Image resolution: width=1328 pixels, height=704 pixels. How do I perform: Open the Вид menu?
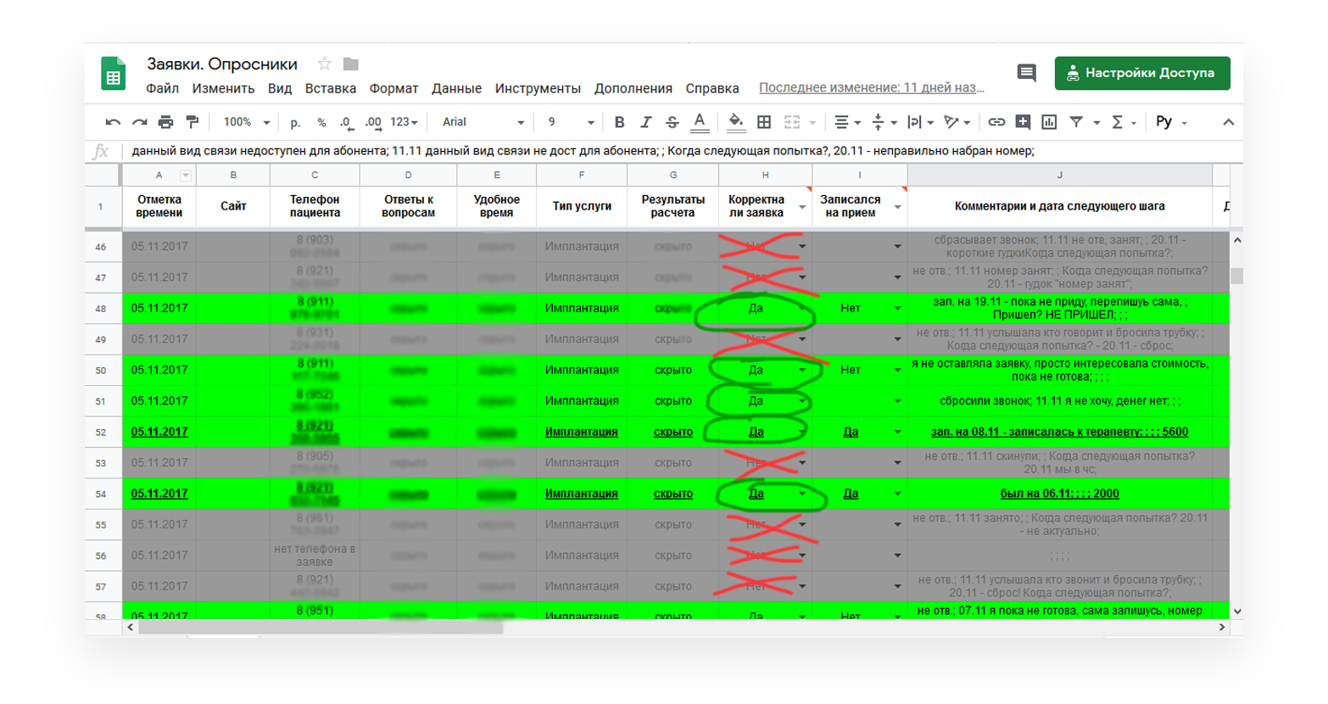click(x=280, y=88)
